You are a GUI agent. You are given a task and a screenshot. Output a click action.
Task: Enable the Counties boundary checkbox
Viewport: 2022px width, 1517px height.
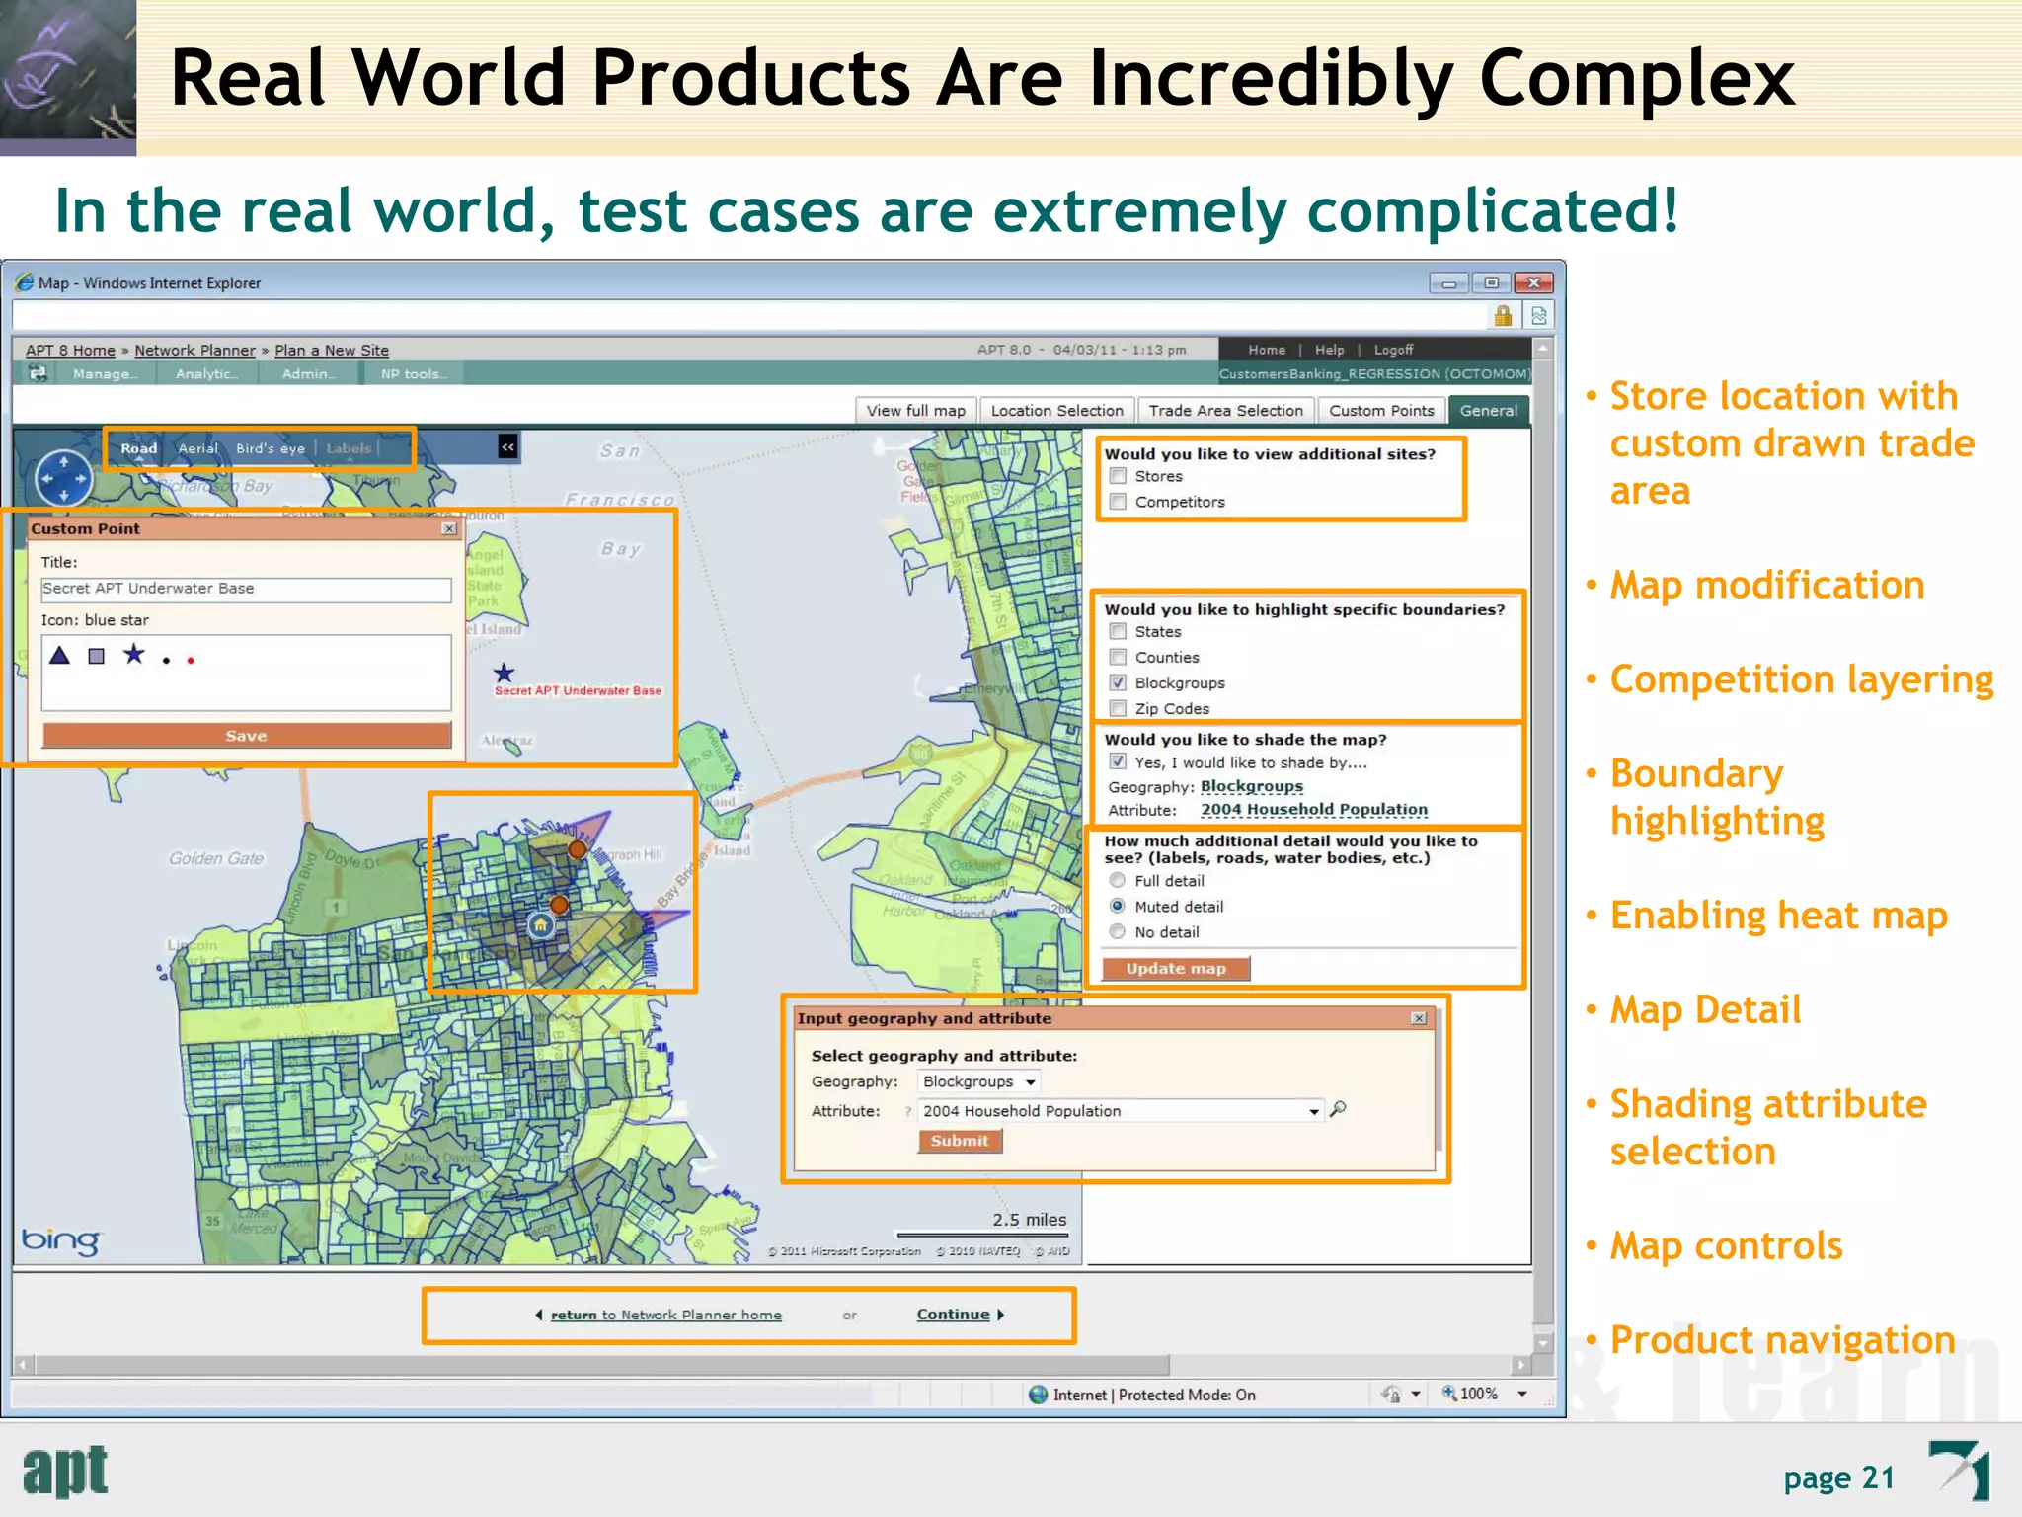1118,657
